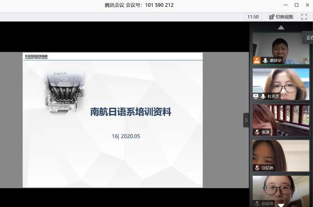Collapse the participant video sidebar chevron
The image size is (313, 207).
pyautogui.click(x=246, y=120)
